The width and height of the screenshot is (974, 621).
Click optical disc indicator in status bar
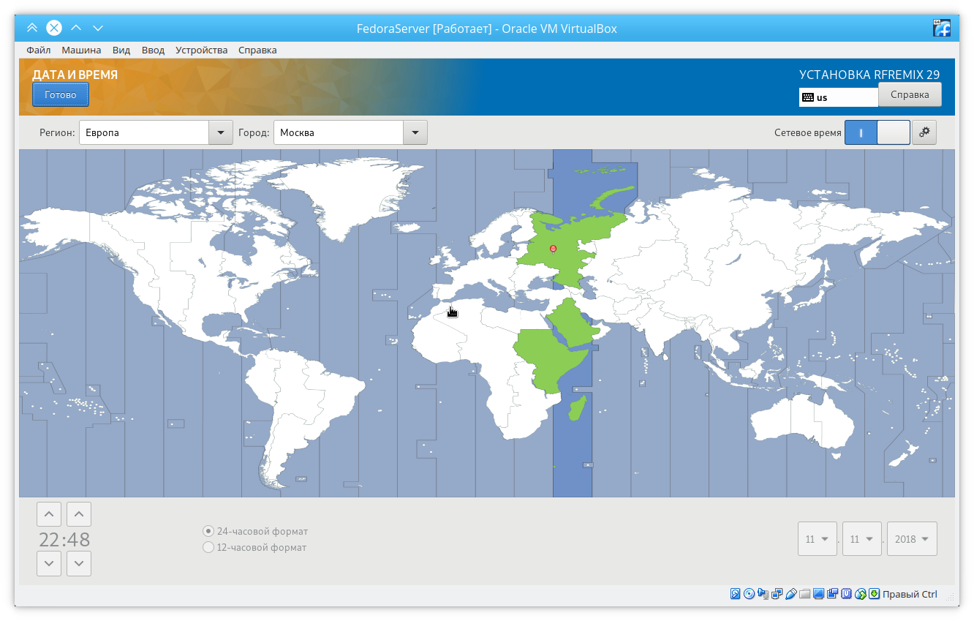(749, 594)
